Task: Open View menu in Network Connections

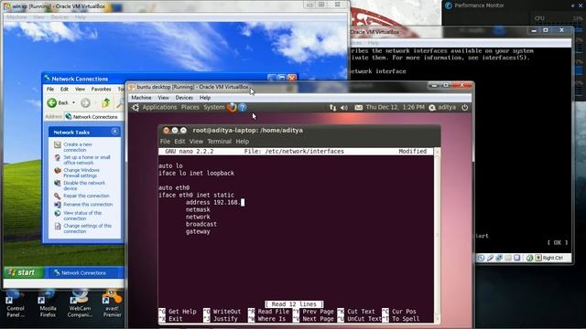Action: pos(80,90)
